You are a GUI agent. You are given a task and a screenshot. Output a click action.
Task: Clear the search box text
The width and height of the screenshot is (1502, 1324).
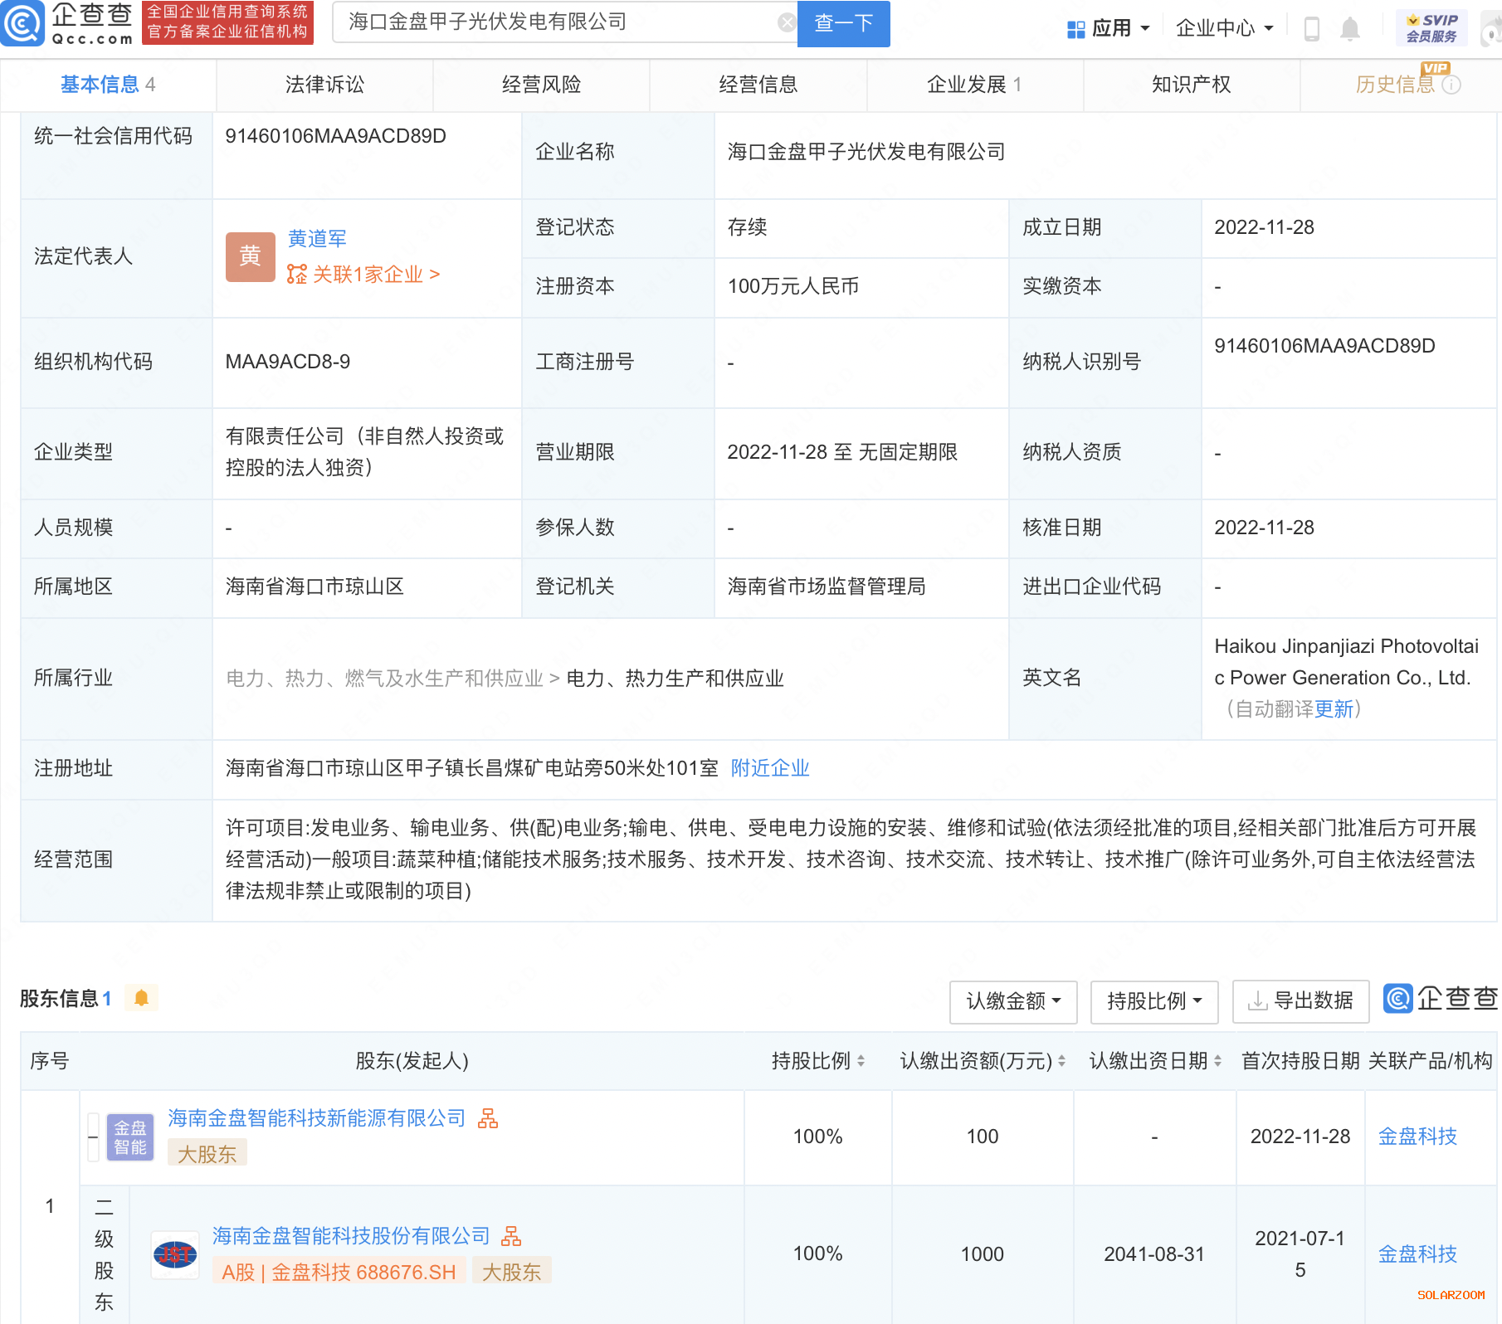click(786, 22)
